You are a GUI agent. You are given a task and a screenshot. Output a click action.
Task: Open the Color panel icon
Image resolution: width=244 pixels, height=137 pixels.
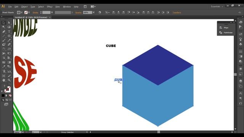241,22
